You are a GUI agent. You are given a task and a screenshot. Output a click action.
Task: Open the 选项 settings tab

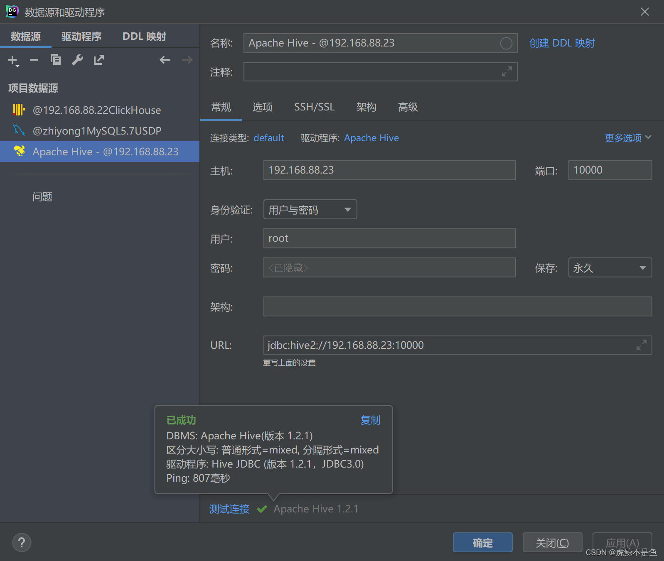[263, 107]
